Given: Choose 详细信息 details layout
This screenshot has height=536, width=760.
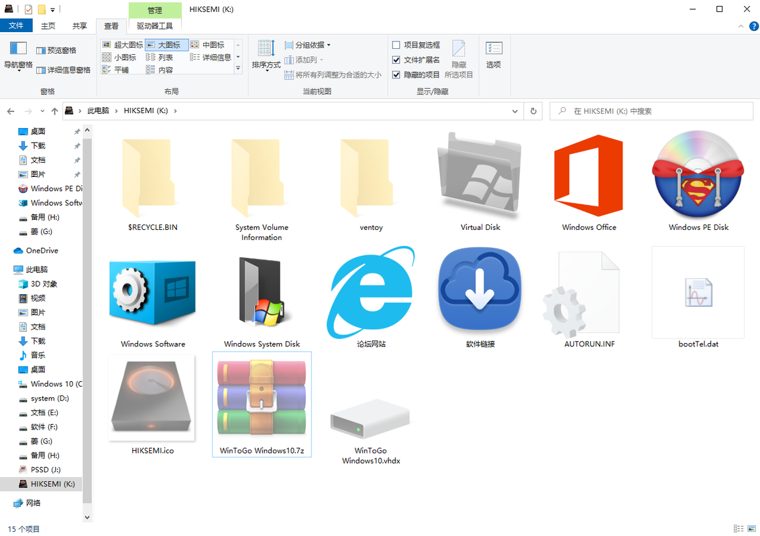Looking at the screenshot, I should (211, 58).
